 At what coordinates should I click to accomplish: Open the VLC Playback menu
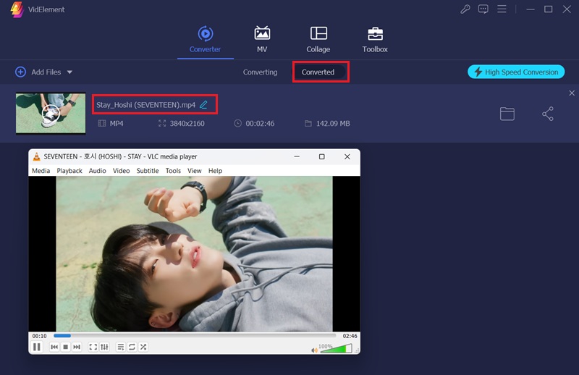coord(69,171)
